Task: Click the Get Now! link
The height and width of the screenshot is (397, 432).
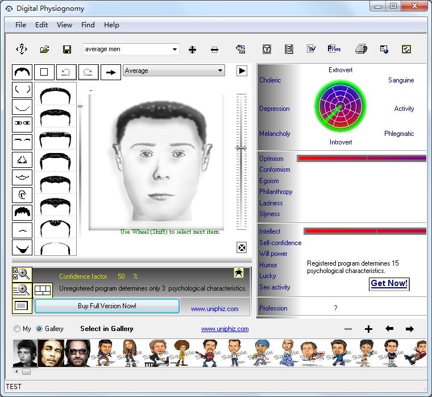Action: (389, 283)
